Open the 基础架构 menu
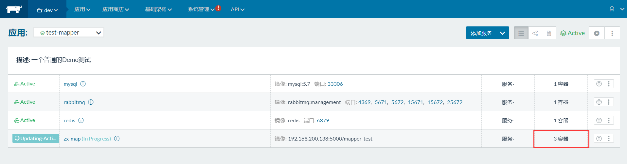Screen dimensions: 627x164 (158, 9)
